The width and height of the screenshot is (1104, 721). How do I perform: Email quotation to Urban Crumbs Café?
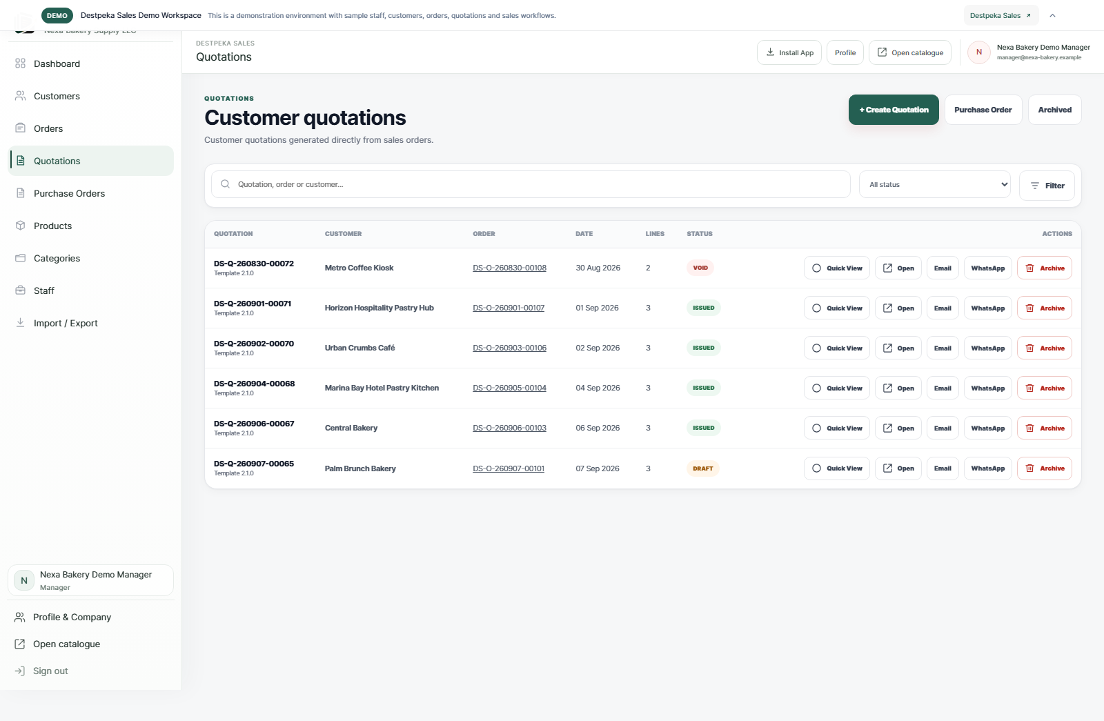tap(943, 348)
